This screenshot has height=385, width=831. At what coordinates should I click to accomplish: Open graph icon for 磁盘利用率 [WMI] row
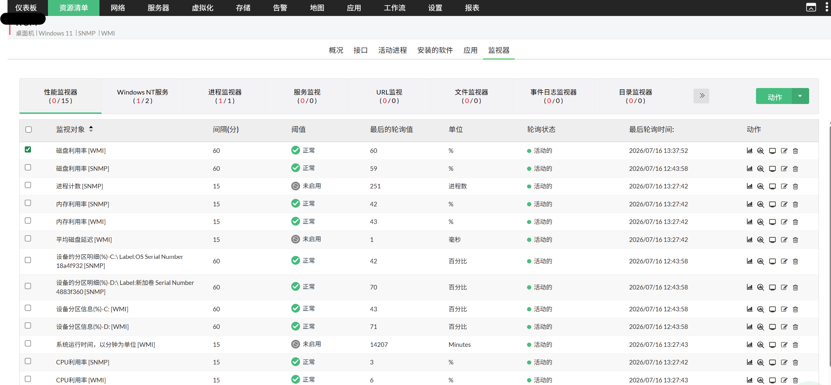[749, 151]
